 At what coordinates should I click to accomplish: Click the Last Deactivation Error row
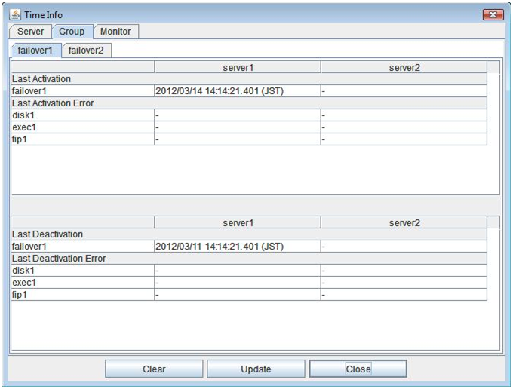[x=59, y=259]
